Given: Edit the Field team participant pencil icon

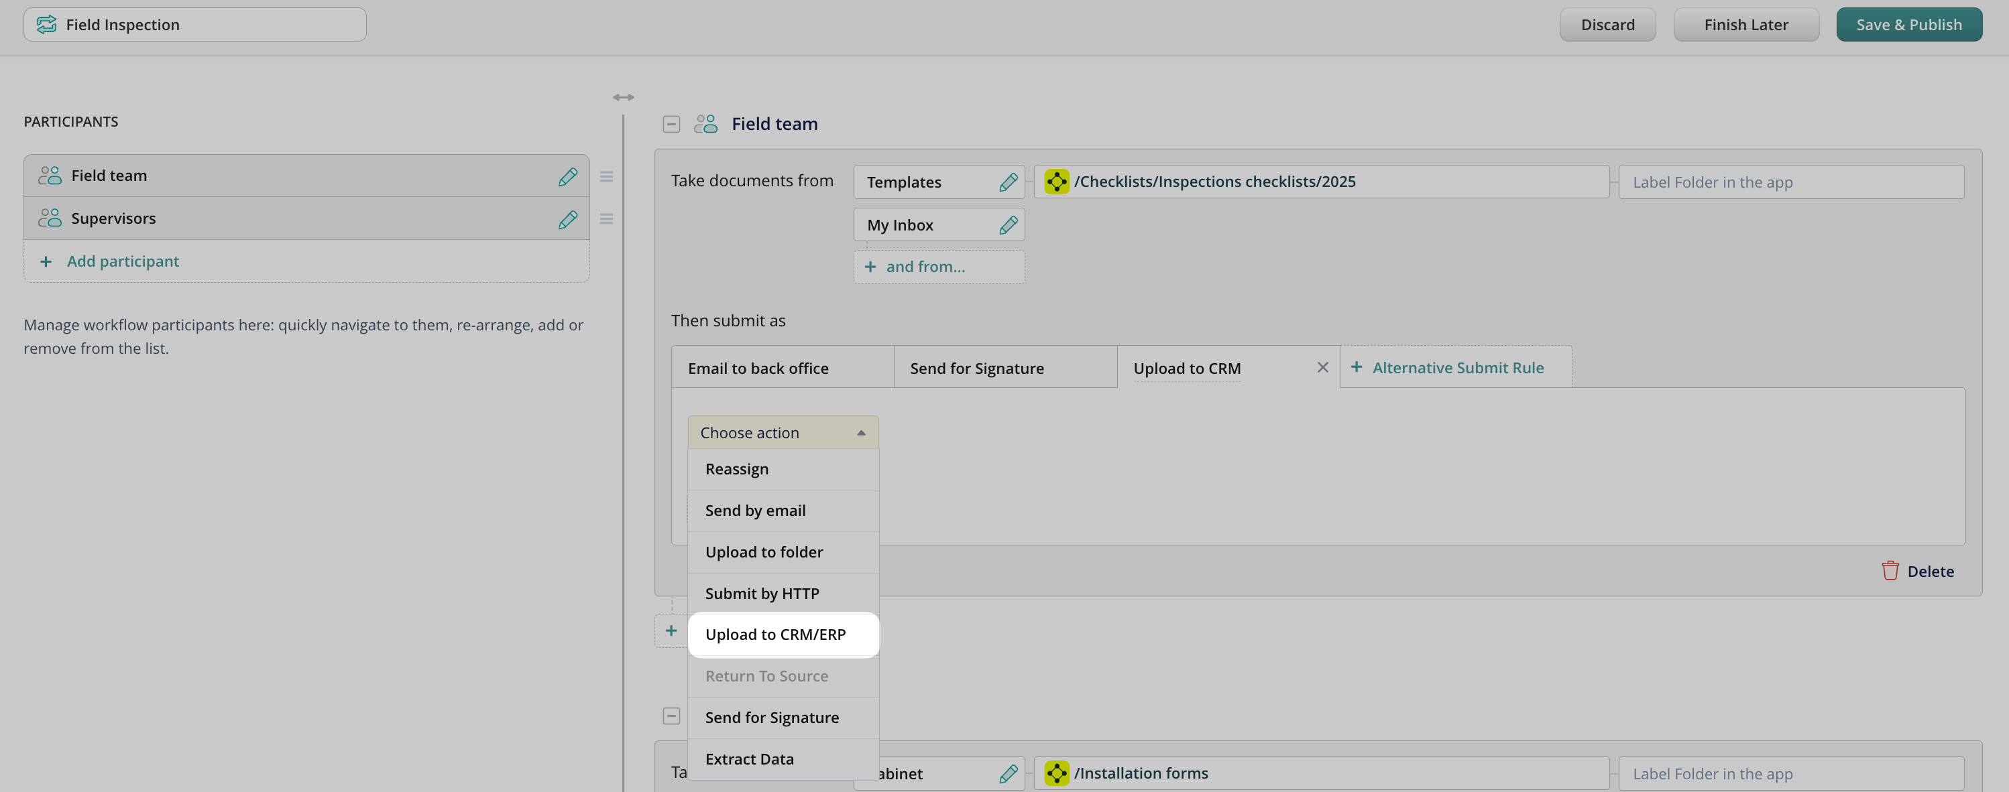Looking at the screenshot, I should [x=568, y=176].
